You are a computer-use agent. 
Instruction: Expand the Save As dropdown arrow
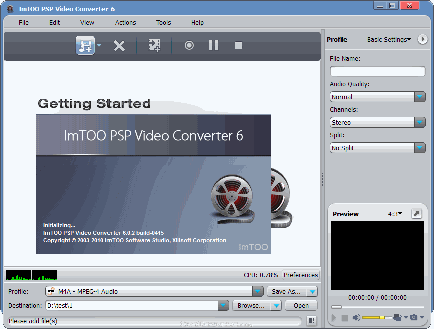click(x=313, y=292)
